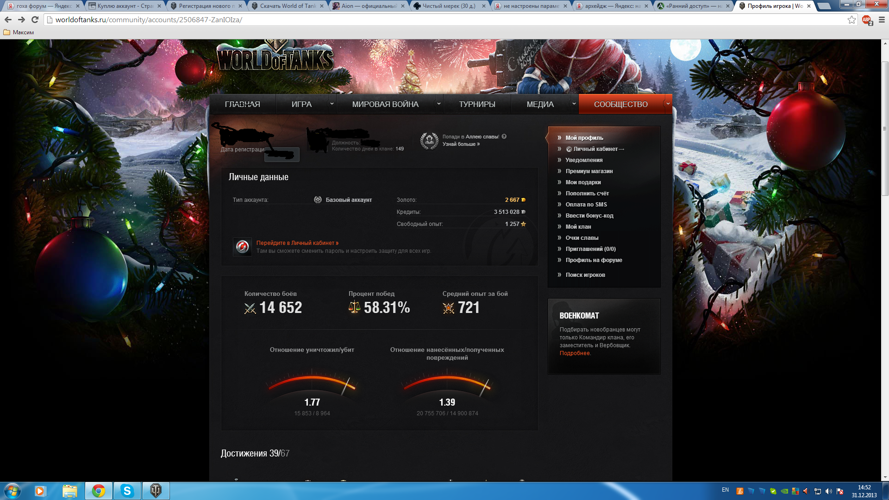
Task: Click the Adblock Plus extension icon
Action: 867,20
